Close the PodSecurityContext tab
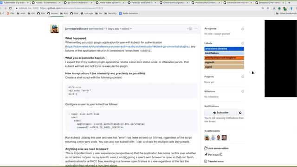The width and height of the screenshot is (297, 167). coord(220,3)
